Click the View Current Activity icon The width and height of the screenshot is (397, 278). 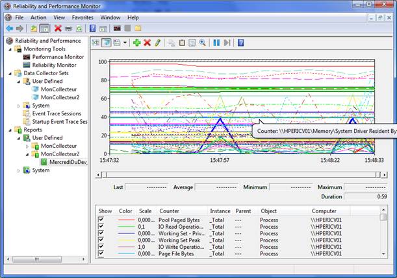[96, 43]
